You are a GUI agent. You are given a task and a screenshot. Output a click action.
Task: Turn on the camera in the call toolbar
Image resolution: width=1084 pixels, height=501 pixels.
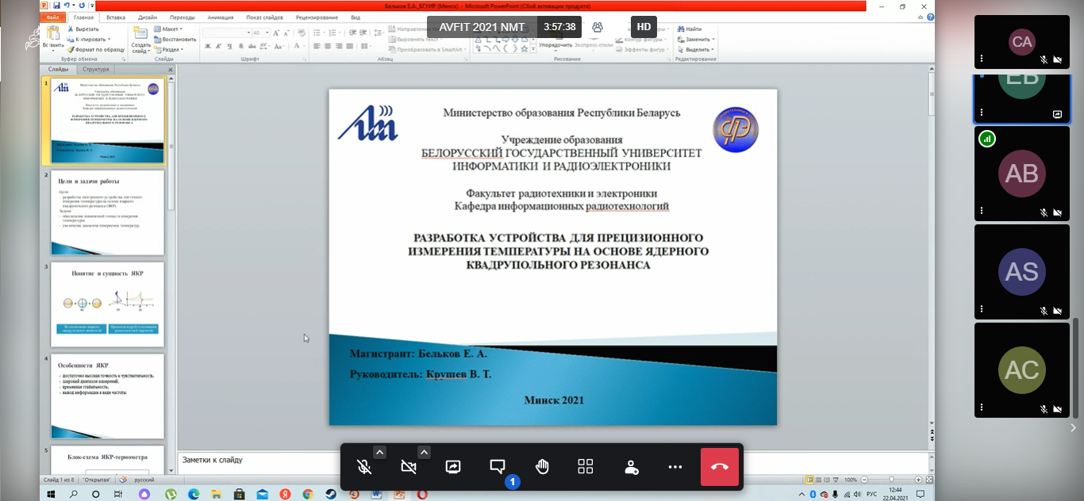click(409, 467)
